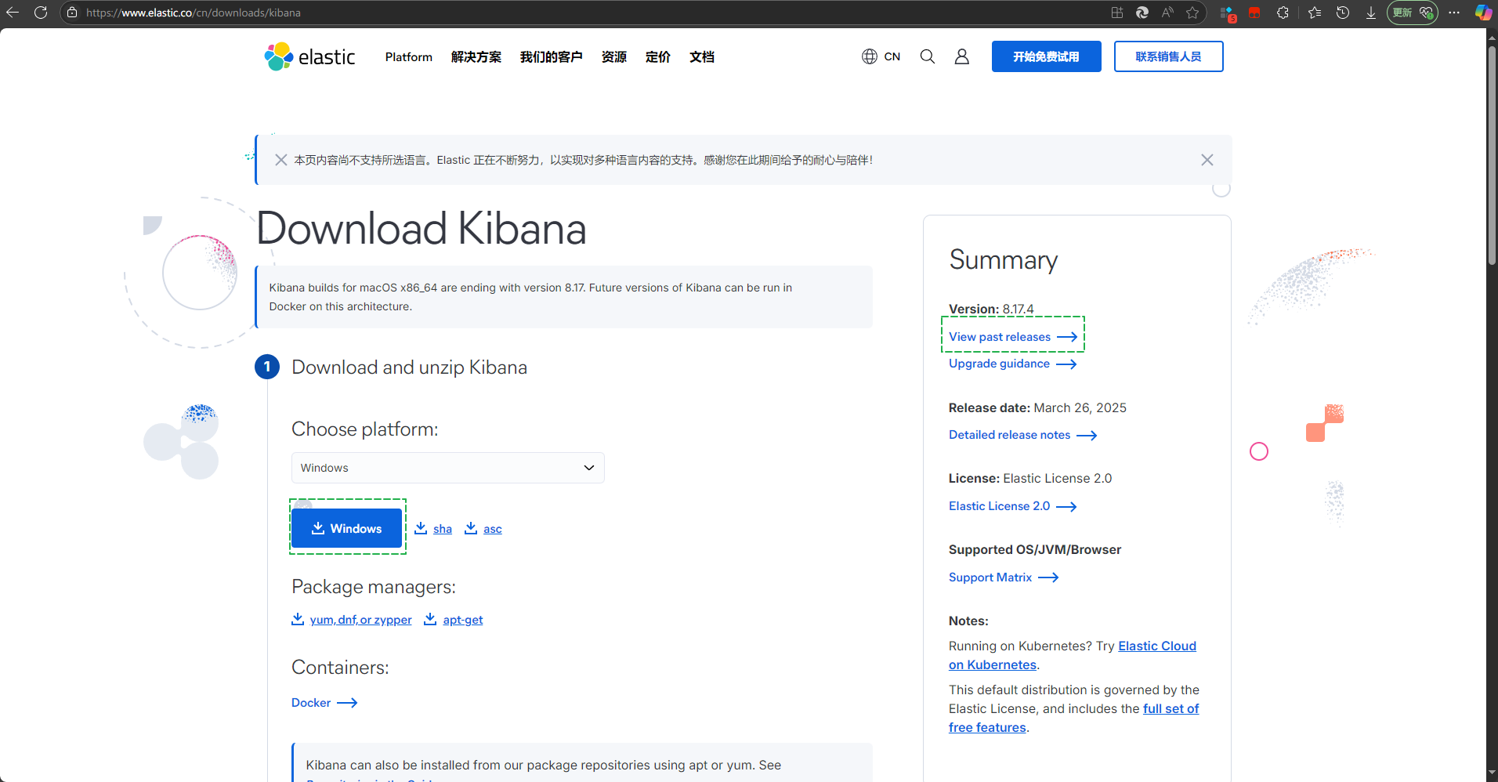
Task: Click the user account profile icon
Action: (x=962, y=56)
